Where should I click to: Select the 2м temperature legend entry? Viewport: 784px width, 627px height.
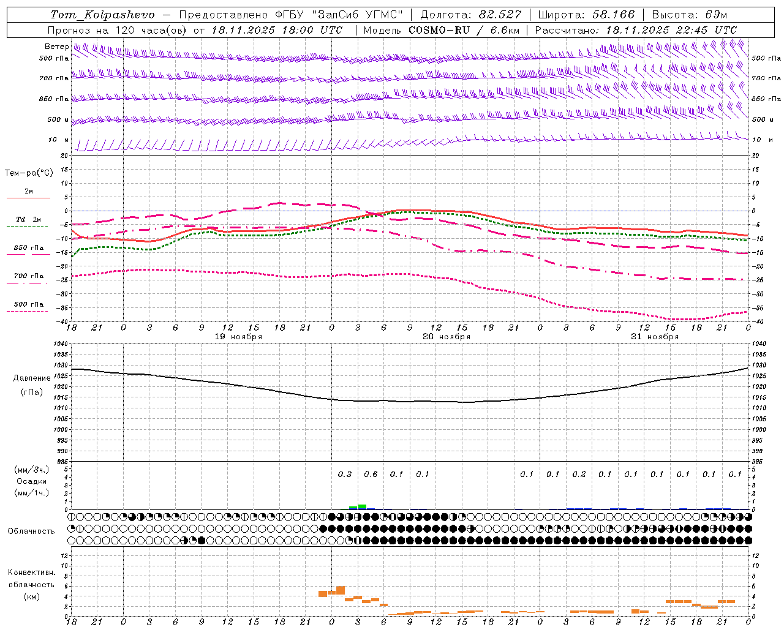point(29,192)
